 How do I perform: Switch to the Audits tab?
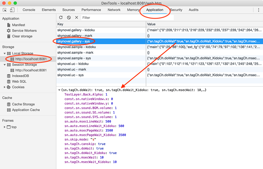coord(193,10)
